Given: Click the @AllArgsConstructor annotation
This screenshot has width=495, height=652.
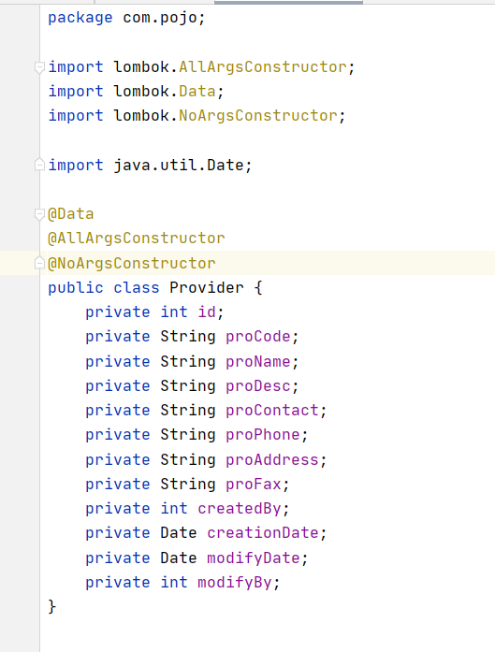Looking at the screenshot, I should 136,239.
